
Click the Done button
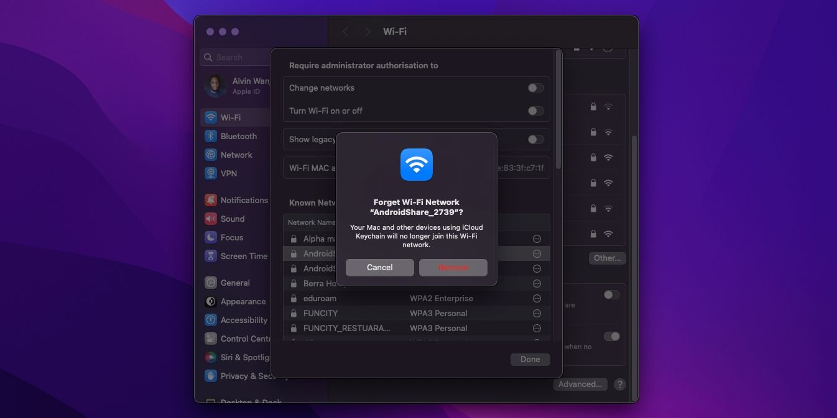point(530,359)
